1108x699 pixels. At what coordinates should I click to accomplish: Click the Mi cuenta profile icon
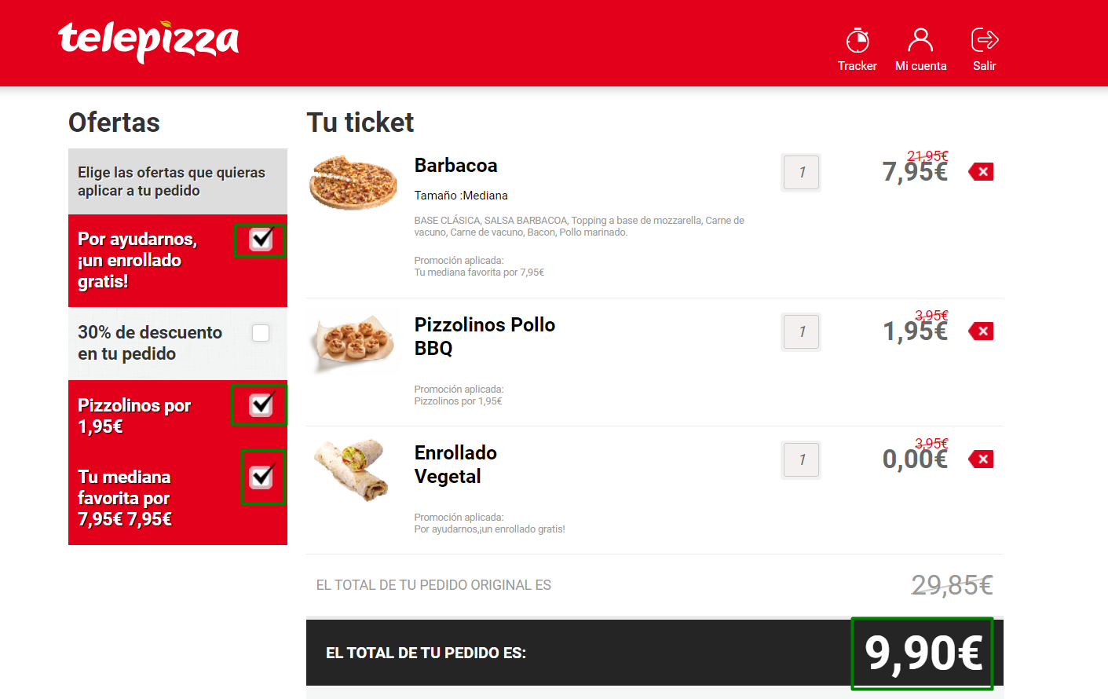(920, 37)
